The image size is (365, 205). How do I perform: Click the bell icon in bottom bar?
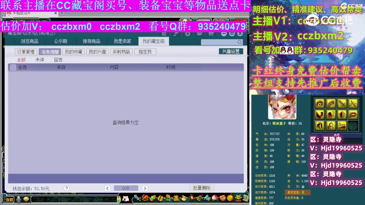pos(199,198)
